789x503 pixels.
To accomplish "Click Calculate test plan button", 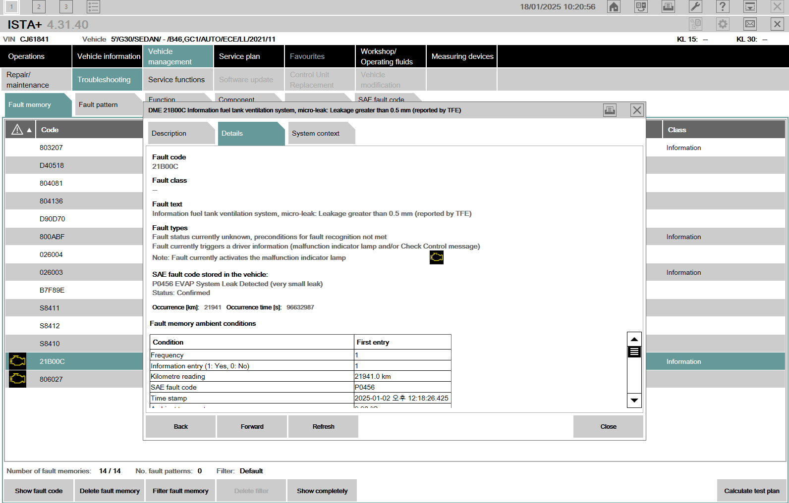I will click(x=752, y=491).
